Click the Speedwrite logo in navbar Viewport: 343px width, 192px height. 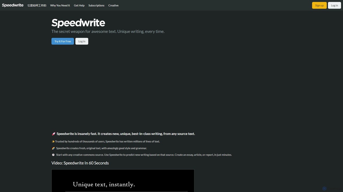click(13, 5)
